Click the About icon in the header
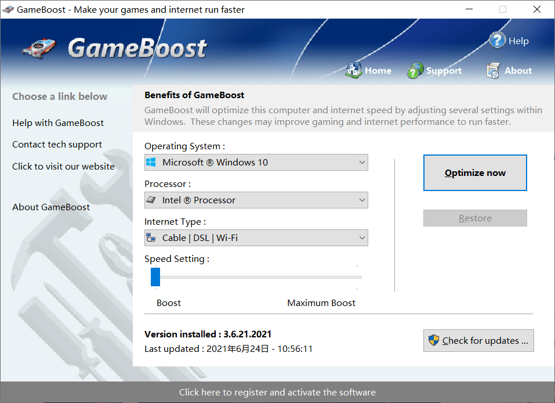The height and width of the screenshot is (403, 555). coord(492,70)
